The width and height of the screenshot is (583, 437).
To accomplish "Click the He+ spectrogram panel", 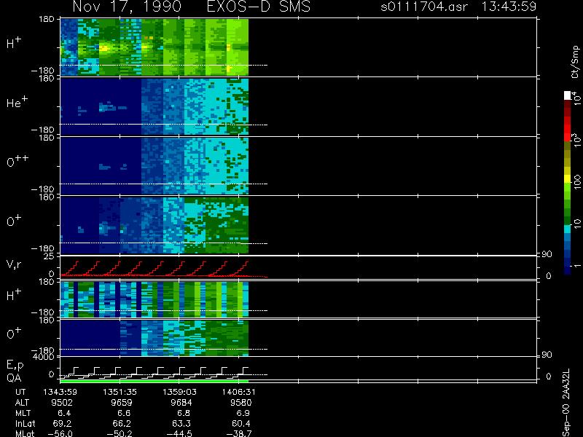I will click(154, 106).
